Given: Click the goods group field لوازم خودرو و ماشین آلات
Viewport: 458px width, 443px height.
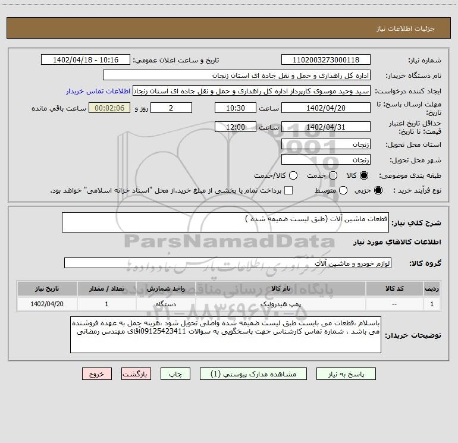Looking at the screenshot, I should (228, 263).
